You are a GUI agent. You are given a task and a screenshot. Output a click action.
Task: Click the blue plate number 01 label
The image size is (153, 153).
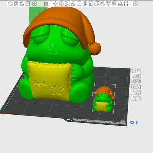[134, 122]
